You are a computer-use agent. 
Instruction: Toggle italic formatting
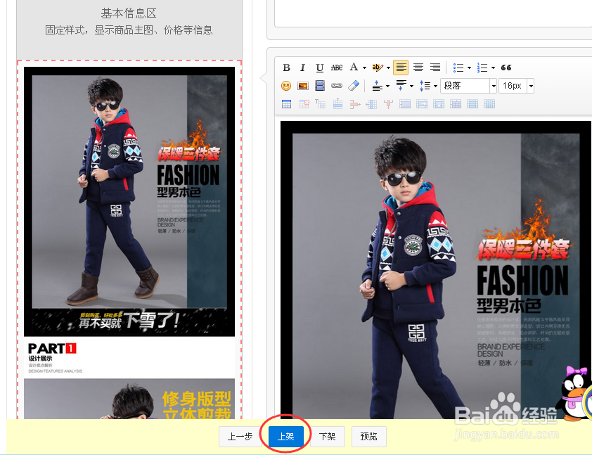point(302,68)
